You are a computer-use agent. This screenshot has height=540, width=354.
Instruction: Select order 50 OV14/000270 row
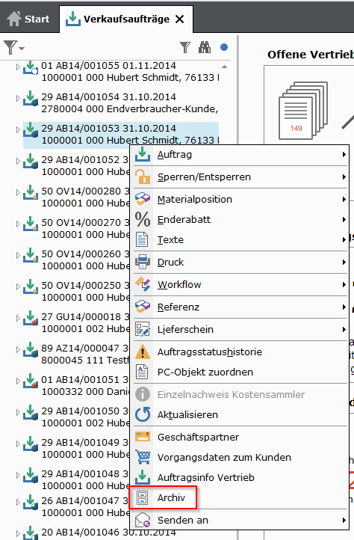coord(76,228)
